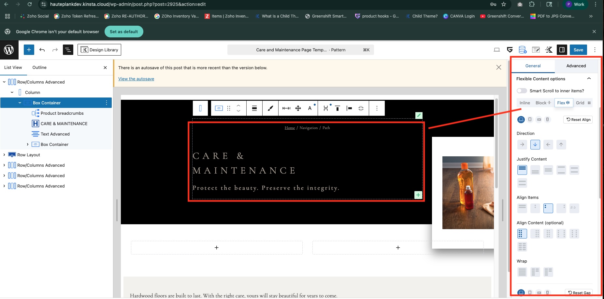Screen dimensions: 604x299
Task: Set Chrome as default browser
Action: coord(124,32)
